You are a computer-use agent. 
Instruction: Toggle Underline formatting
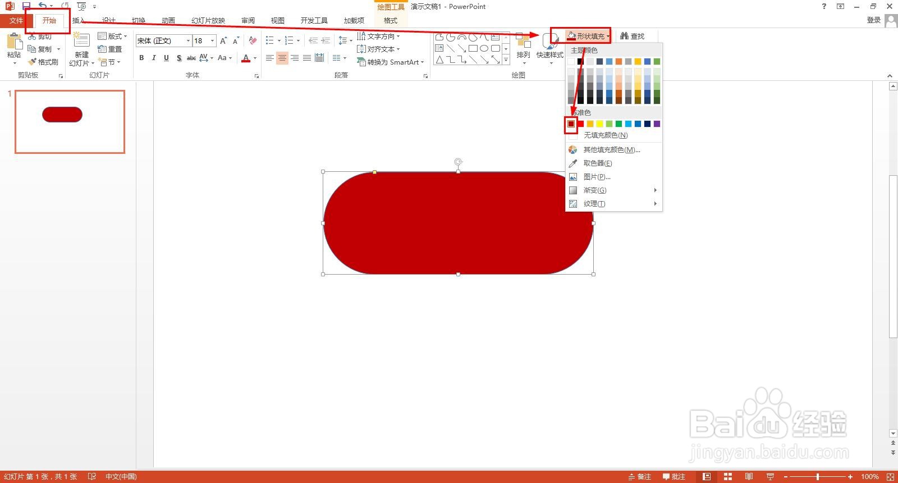166,57
